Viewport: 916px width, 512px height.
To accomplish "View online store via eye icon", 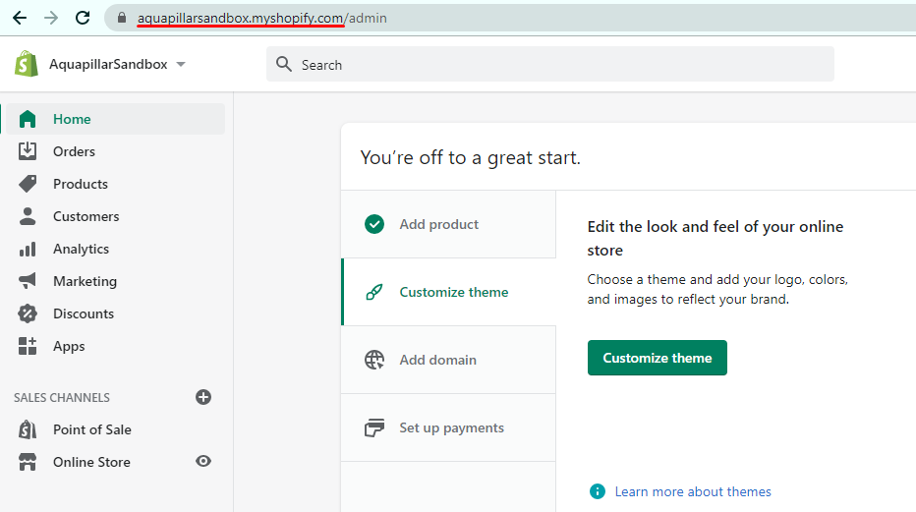I will [203, 462].
